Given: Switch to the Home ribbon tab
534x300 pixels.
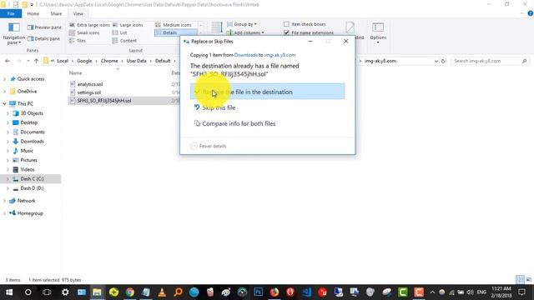Looking at the screenshot, I should [x=33, y=13].
